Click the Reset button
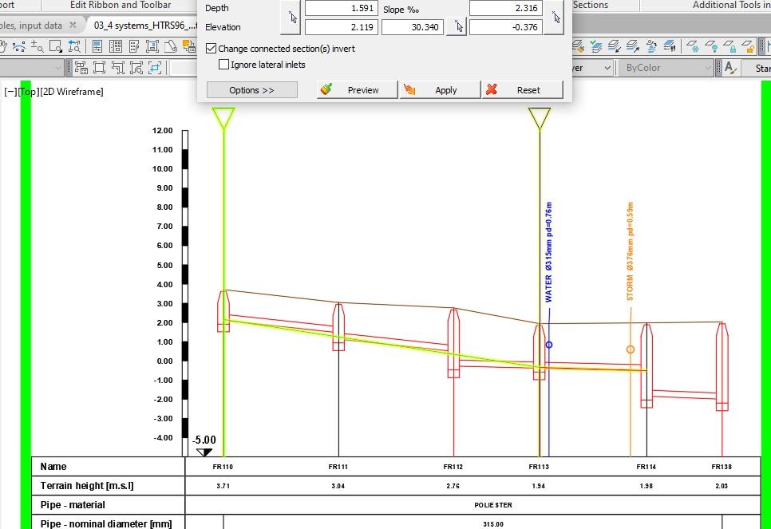The width and height of the screenshot is (771, 529). pyautogui.click(x=522, y=90)
